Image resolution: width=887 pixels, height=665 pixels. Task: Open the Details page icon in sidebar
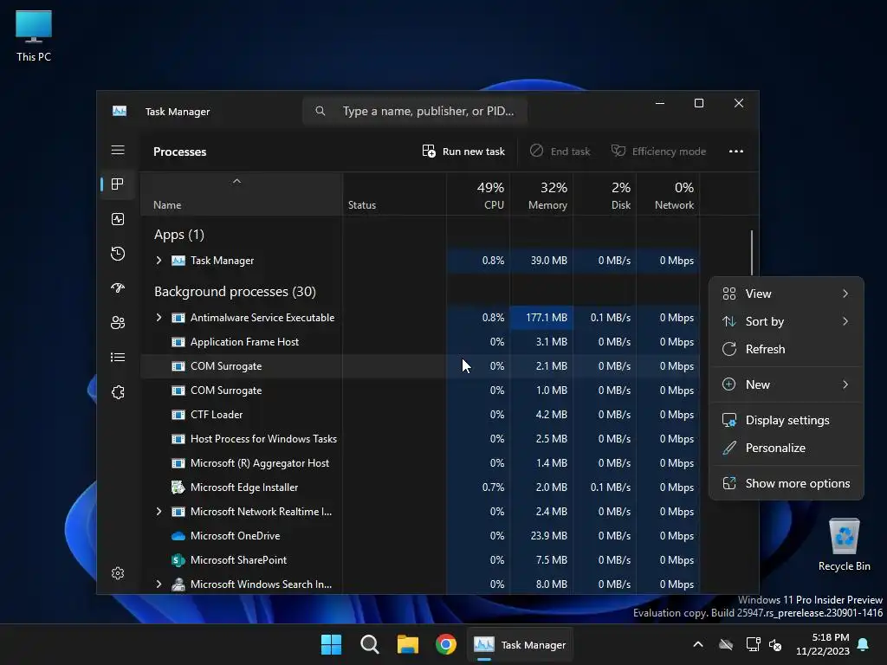coord(118,358)
